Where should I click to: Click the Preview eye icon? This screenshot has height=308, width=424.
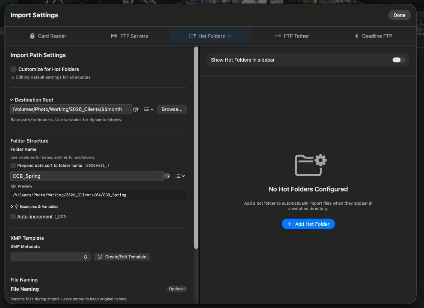click(x=13, y=186)
